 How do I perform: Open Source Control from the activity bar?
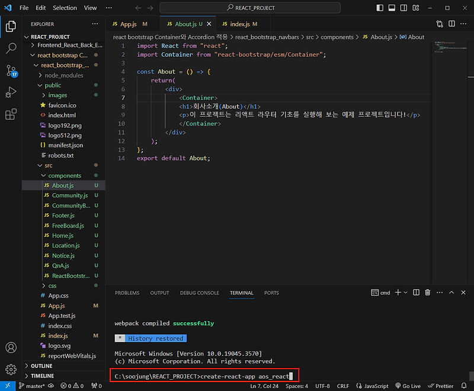pyautogui.click(x=10, y=70)
